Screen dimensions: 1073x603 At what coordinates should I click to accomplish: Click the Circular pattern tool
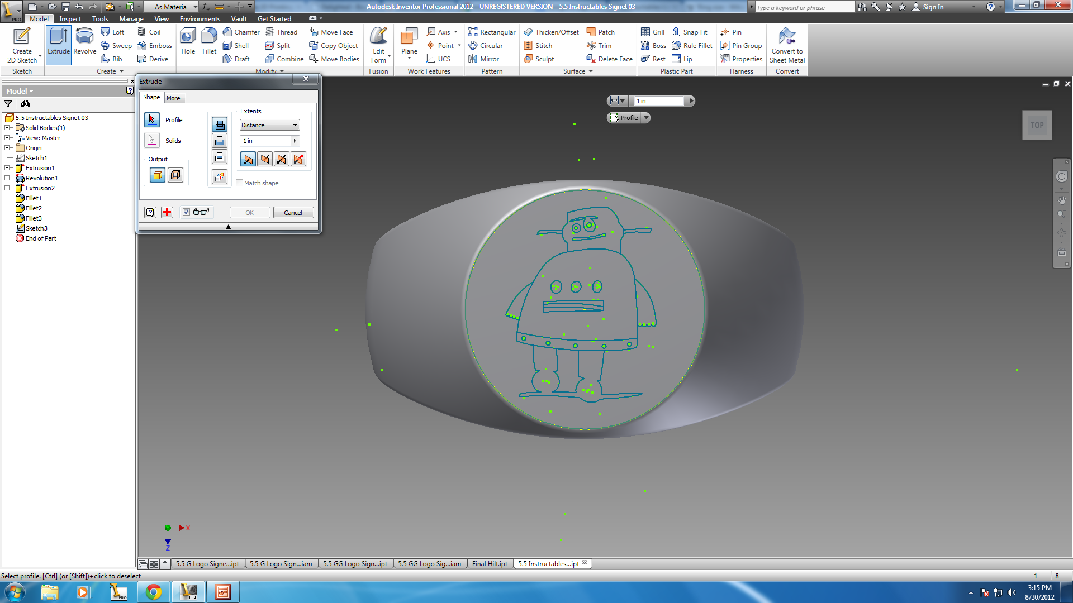485,45
